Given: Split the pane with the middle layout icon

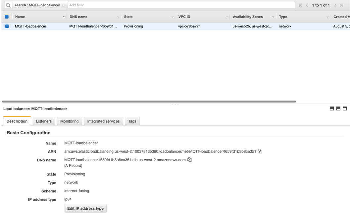Looking at the screenshot, I should tap(338, 108).
